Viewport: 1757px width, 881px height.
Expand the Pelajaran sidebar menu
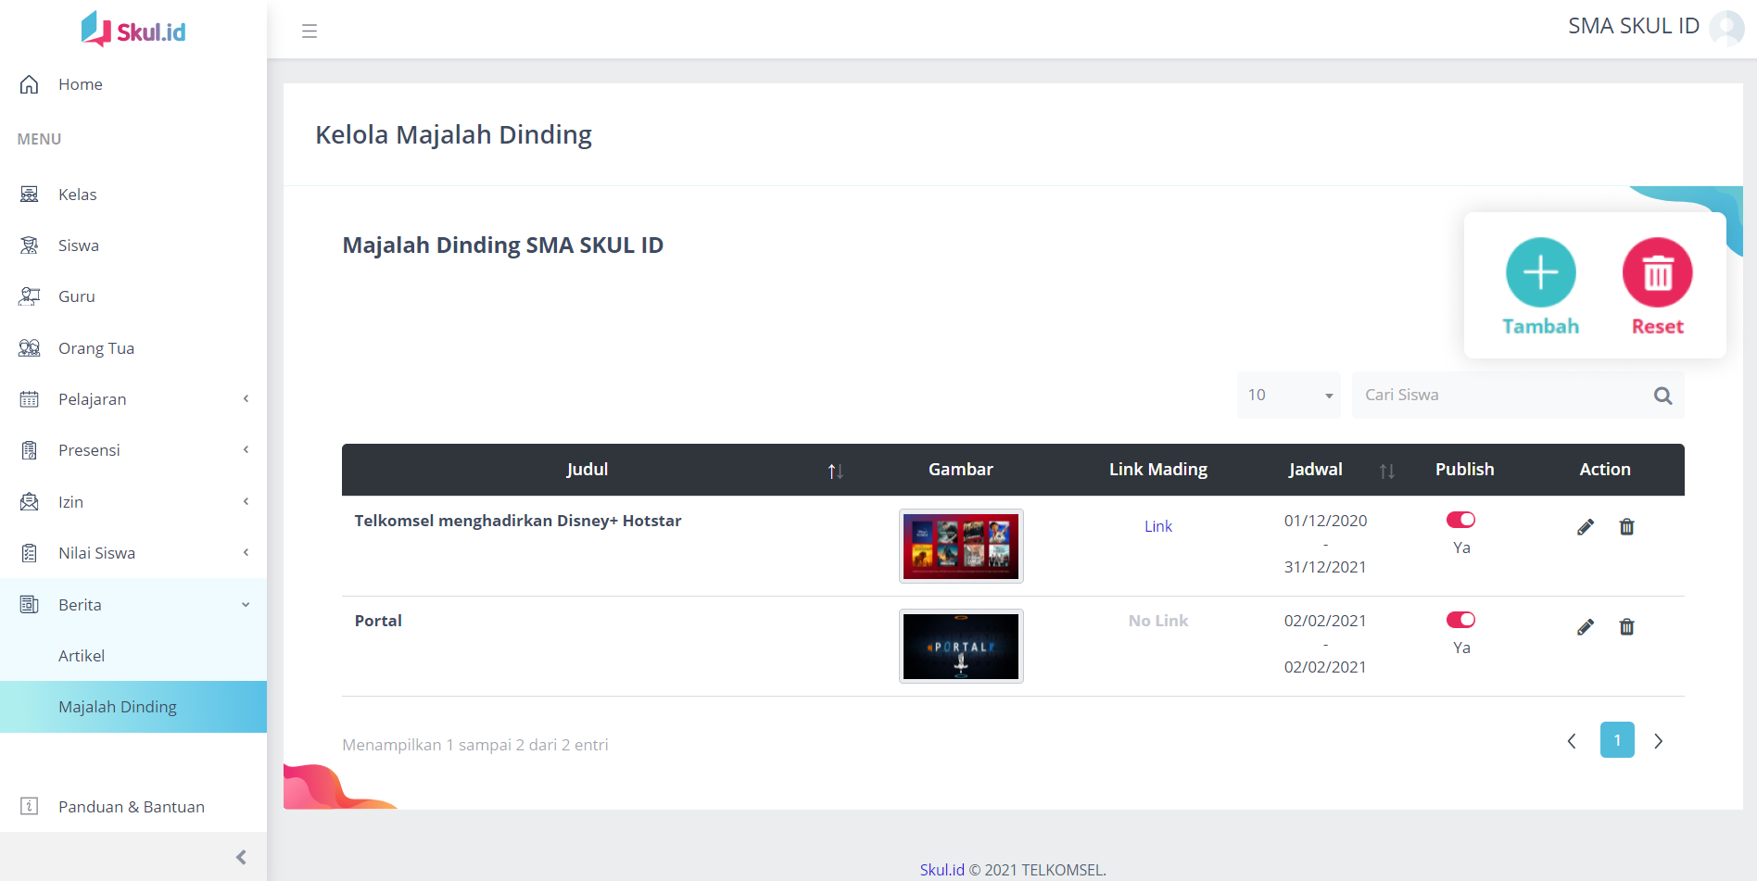click(x=133, y=399)
